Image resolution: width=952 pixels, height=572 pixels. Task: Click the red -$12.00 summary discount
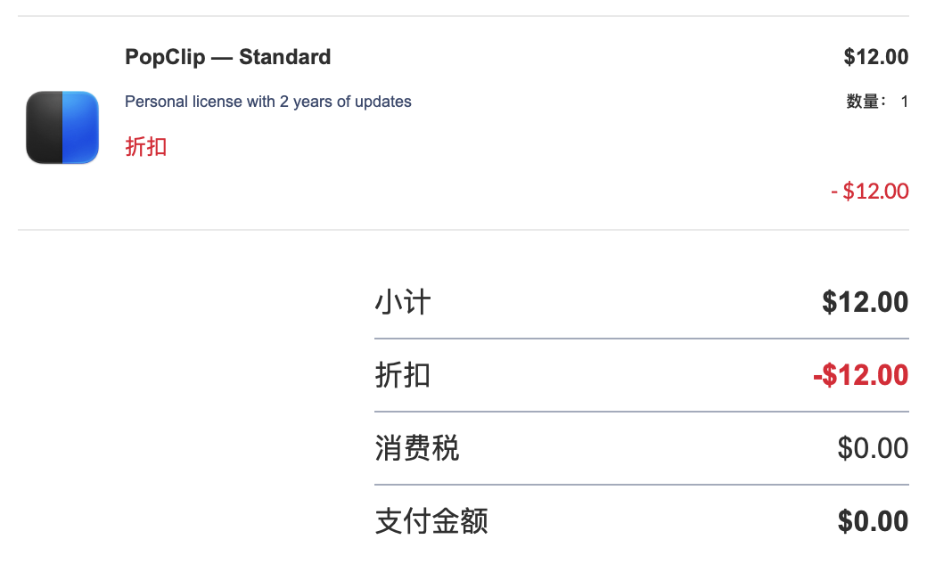coord(861,375)
